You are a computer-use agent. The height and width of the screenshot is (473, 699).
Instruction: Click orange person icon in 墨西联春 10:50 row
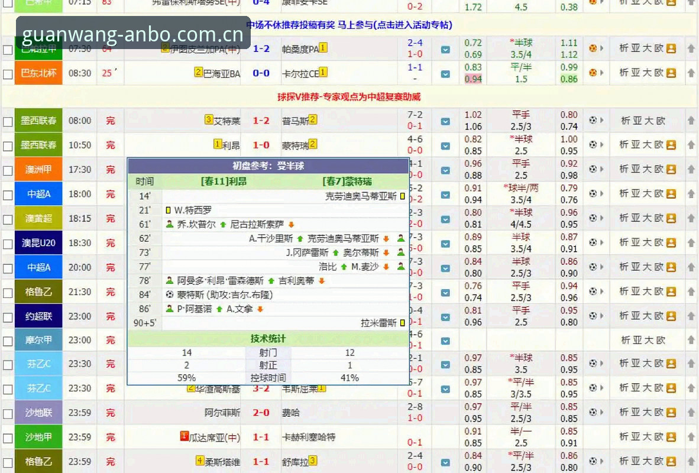671,145
